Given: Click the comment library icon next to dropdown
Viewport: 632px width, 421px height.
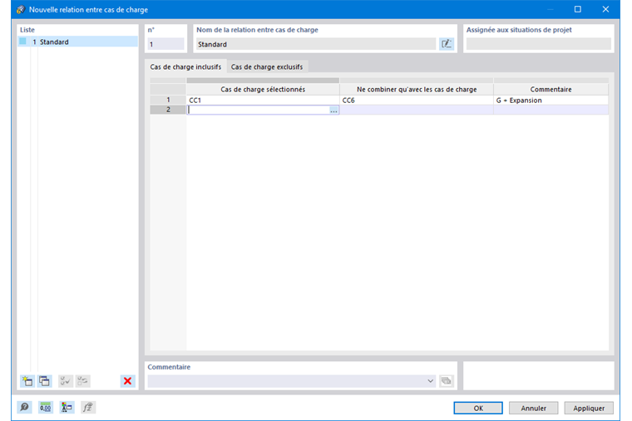Looking at the screenshot, I should pyautogui.click(x=447, y=381).
